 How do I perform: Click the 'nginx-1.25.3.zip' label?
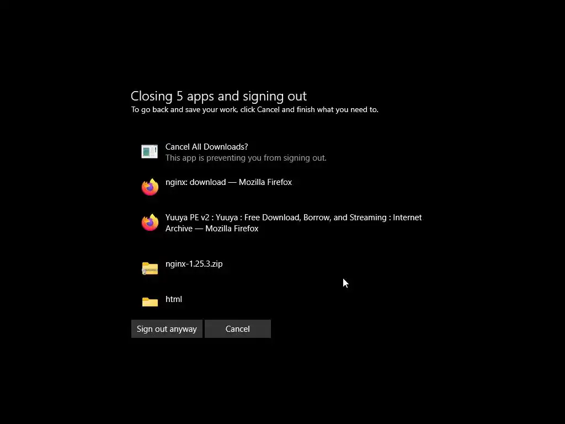coord(194,264)
